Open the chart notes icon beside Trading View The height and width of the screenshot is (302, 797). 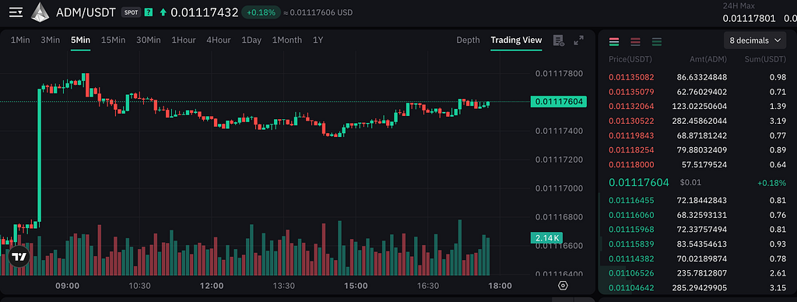(559, 40)
